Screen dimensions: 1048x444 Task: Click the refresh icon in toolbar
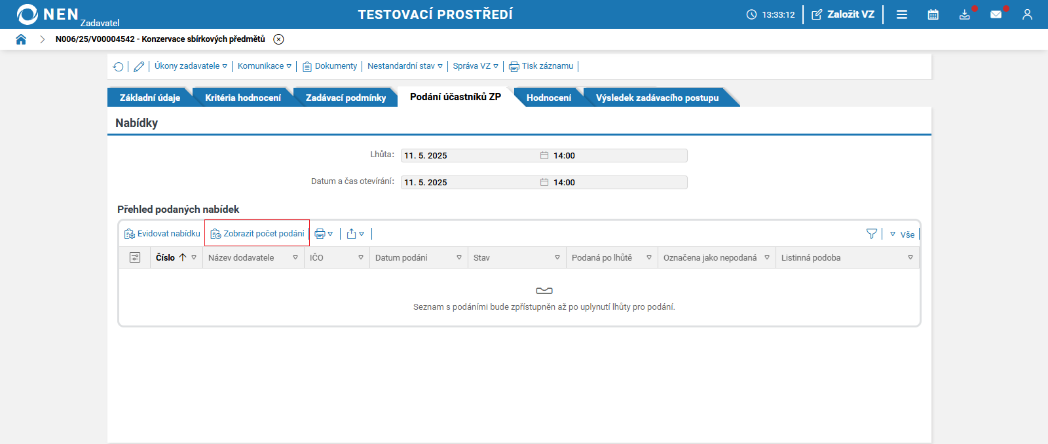[x=119, y=66]
